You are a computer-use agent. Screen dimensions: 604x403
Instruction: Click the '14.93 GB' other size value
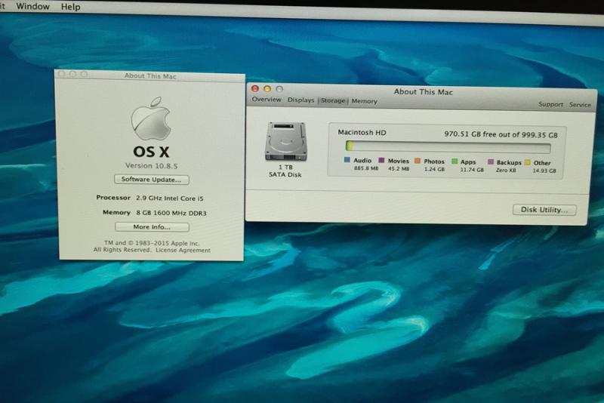(544, 171)
